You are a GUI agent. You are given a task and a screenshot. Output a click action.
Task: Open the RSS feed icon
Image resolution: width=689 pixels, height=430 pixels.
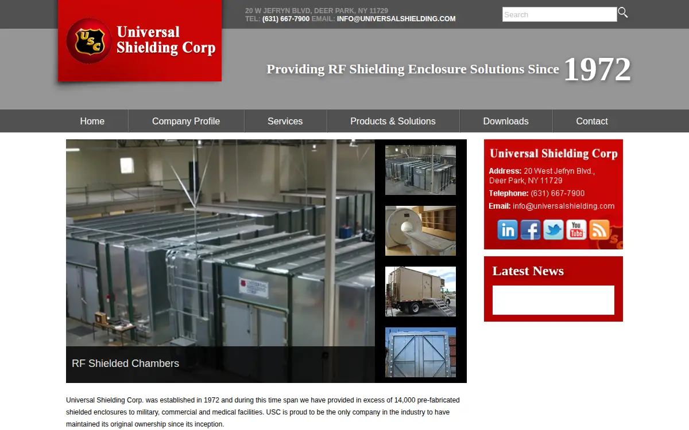point(599,230)
